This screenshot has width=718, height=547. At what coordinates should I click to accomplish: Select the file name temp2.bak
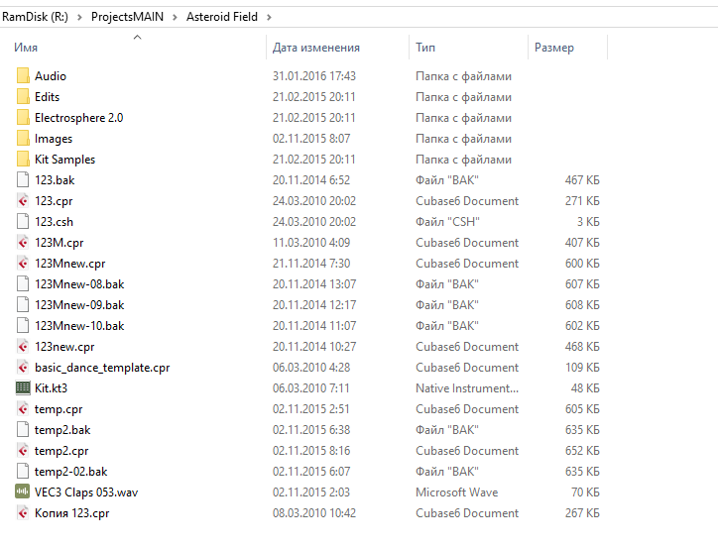(62, 430)
